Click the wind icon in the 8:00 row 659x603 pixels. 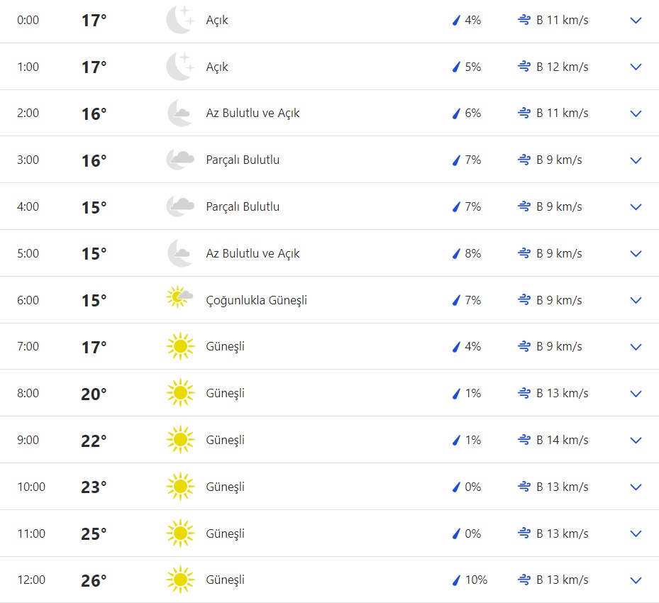524,393
